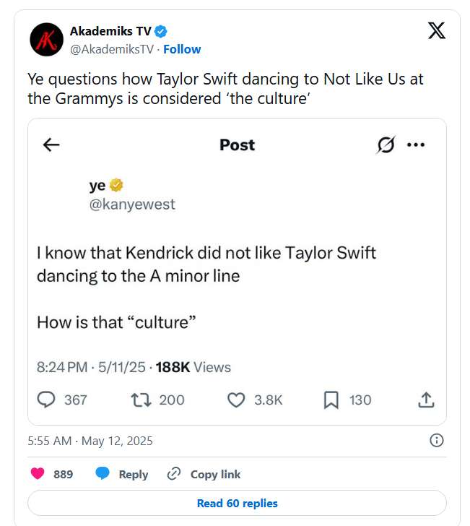Click Read 60 replies button
470x526 pixels.
[237, 503]
